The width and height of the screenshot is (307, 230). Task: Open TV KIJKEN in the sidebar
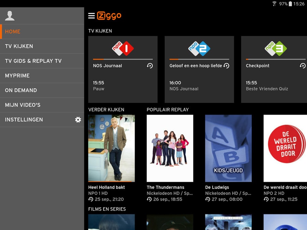(42, 46)
